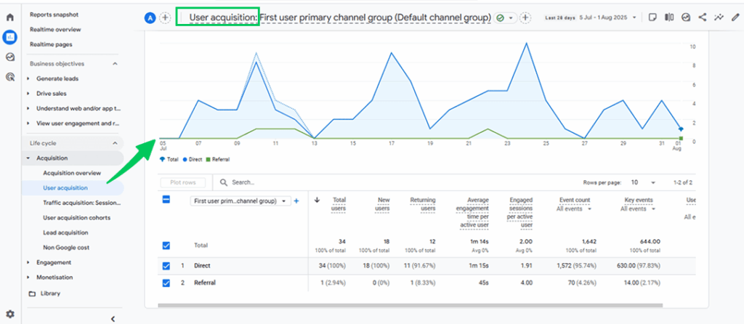Click the compare columns icon
744x324 pixels.
pyautogui.click(x=669, y=17)
